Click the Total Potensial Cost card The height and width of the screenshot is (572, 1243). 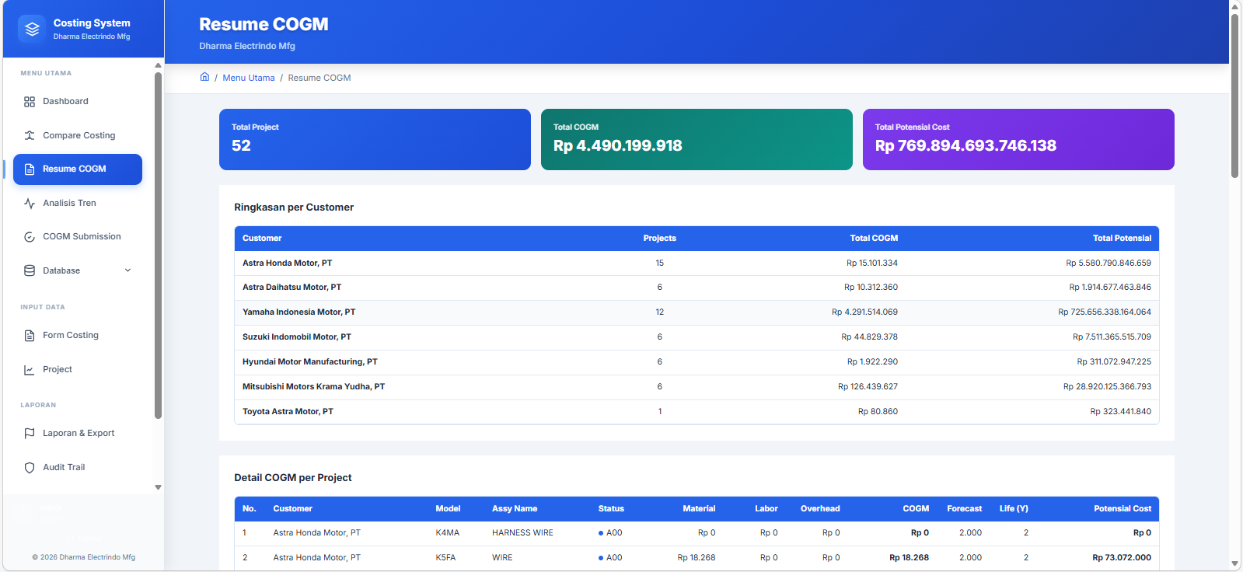click(1018, 139)
